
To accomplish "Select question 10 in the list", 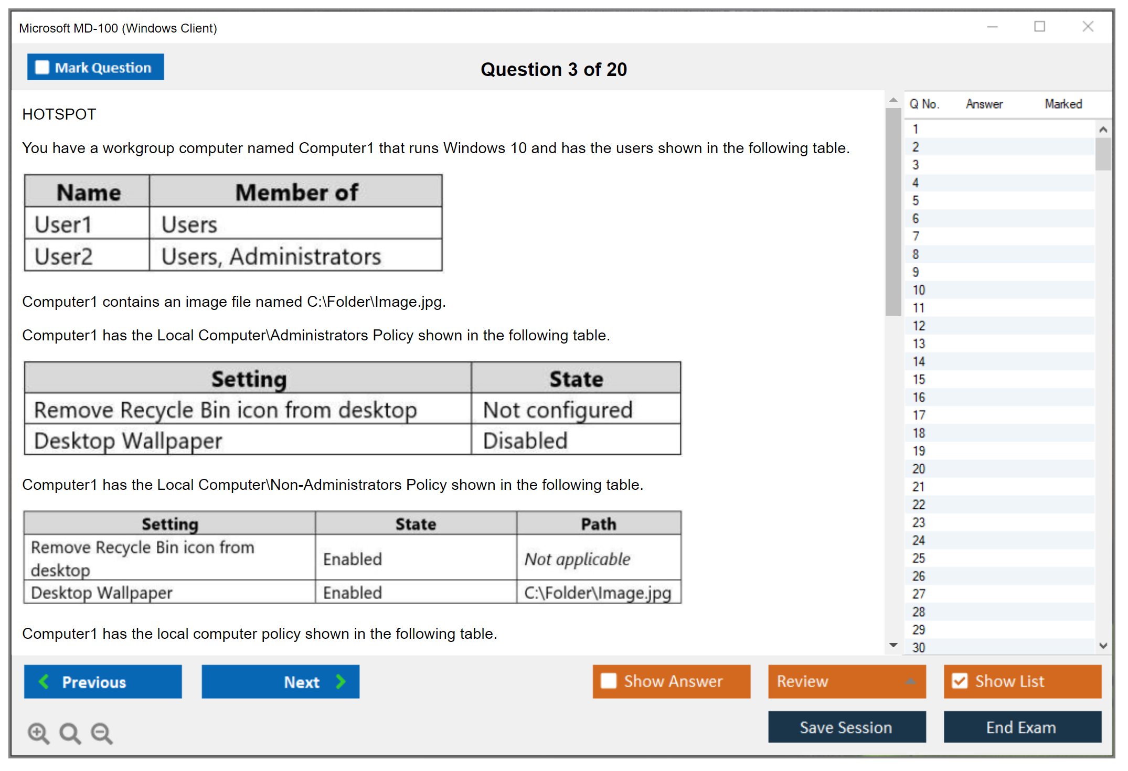I will (919, 290).
